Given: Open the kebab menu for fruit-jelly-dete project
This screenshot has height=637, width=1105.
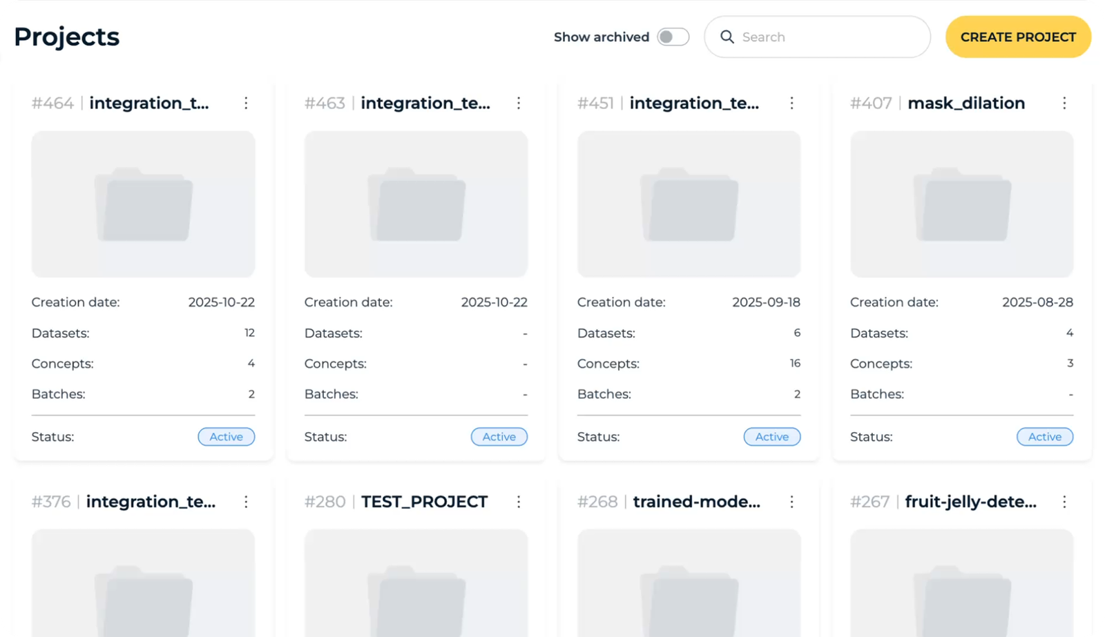Looking at the screenshot, I should pyautogui.click(x=1064, y=502).
